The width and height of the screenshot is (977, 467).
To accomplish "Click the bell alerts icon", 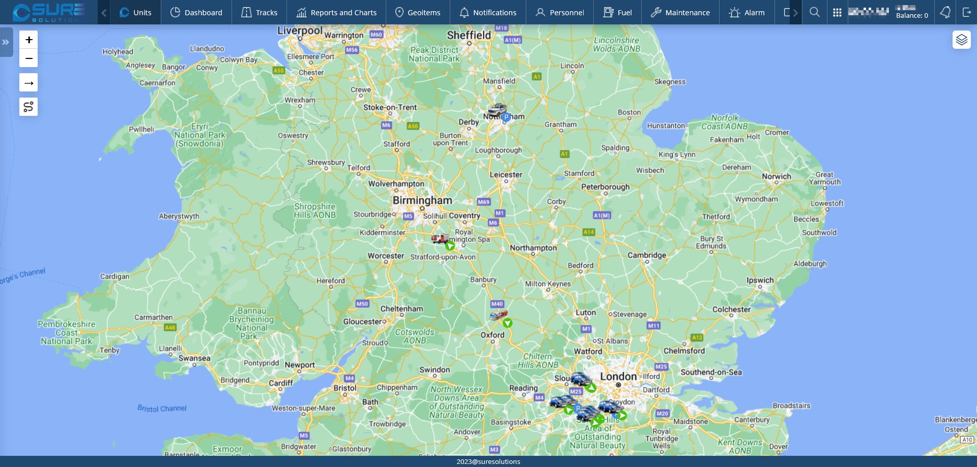I will [945, 12].
